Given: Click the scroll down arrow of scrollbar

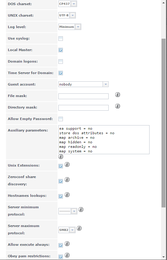Looking at the screenshot, I should point(163,257).
